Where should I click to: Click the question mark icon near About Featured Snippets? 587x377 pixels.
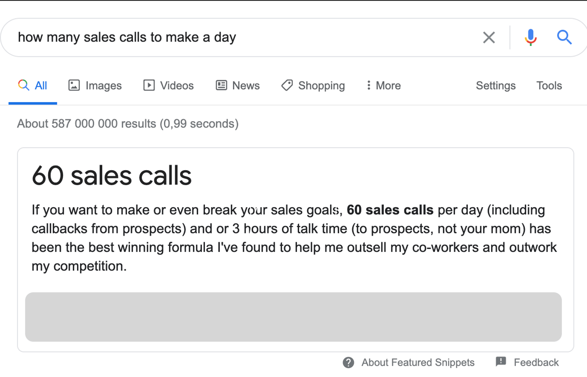click(x=348, y=362)
